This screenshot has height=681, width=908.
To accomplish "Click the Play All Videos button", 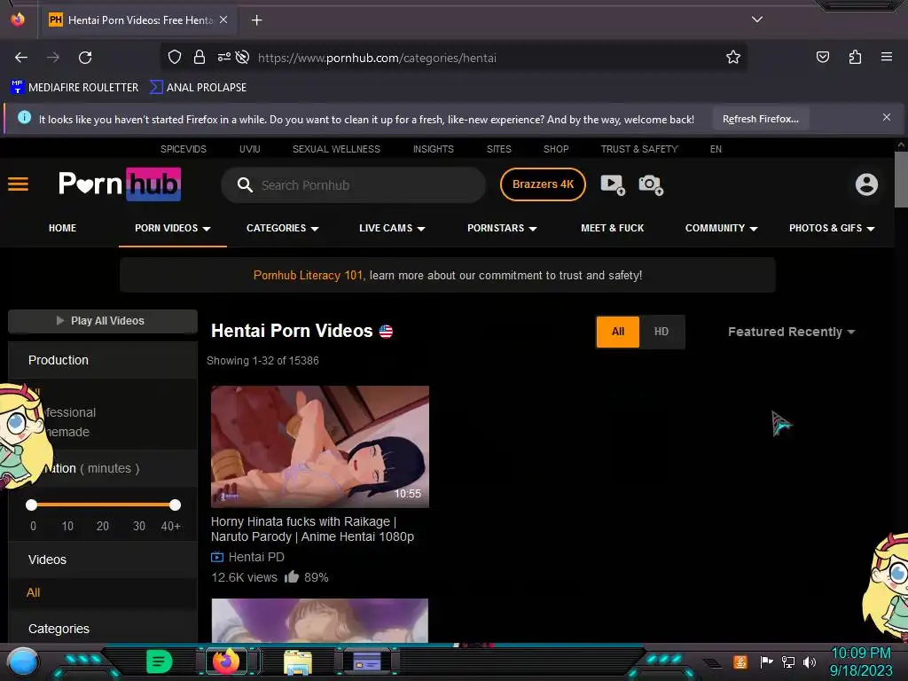I will 103,321.
